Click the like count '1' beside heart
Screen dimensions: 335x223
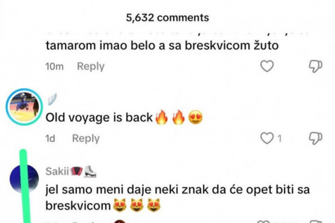coord(279,139)
